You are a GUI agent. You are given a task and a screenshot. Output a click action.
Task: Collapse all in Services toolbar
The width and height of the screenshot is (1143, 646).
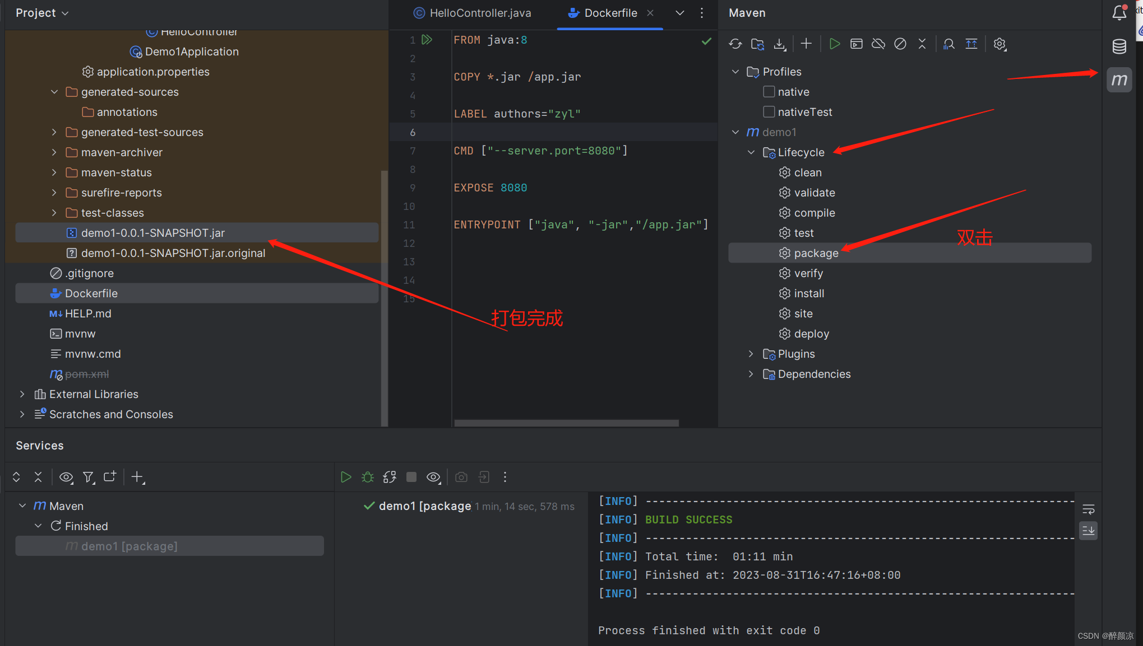[38, 477]
